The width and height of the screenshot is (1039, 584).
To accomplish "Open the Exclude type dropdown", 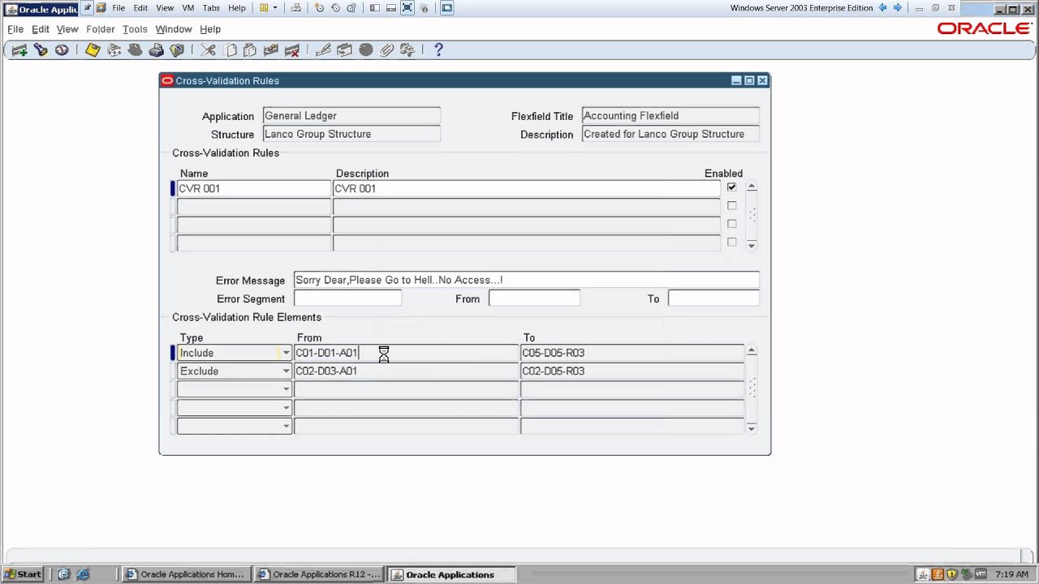I will point(286,371).
